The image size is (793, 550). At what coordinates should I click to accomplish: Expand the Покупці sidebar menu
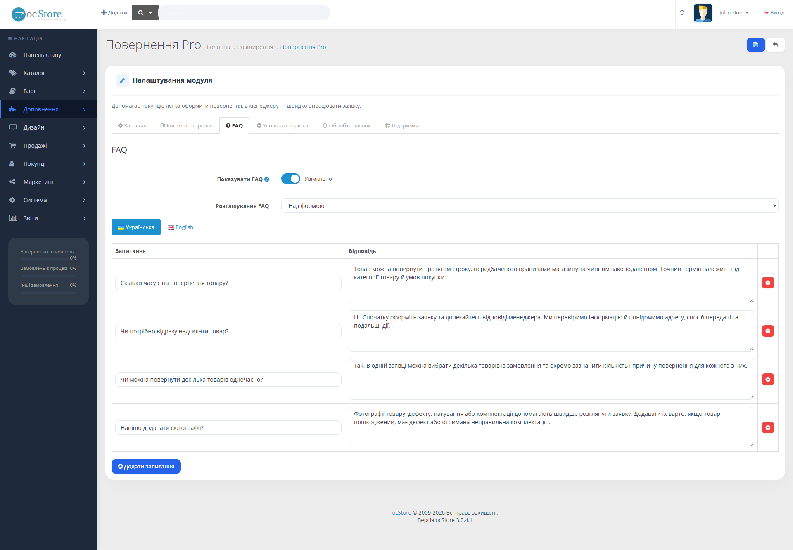(48, 164)
